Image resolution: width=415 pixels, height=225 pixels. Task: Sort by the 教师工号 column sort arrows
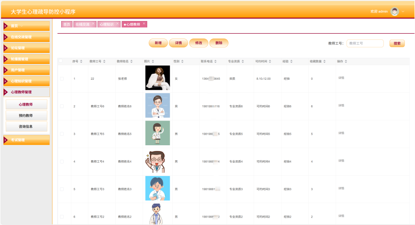(x=104, y=62)
